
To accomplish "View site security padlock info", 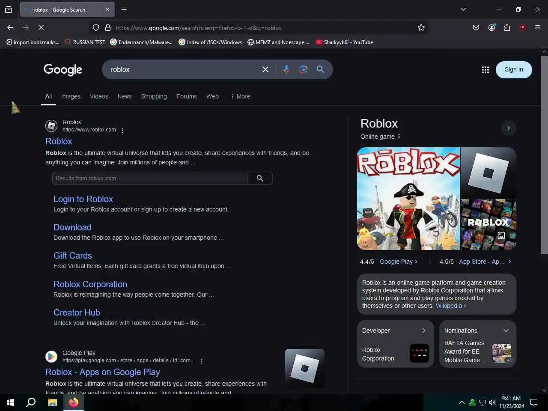I will point(108,27).
